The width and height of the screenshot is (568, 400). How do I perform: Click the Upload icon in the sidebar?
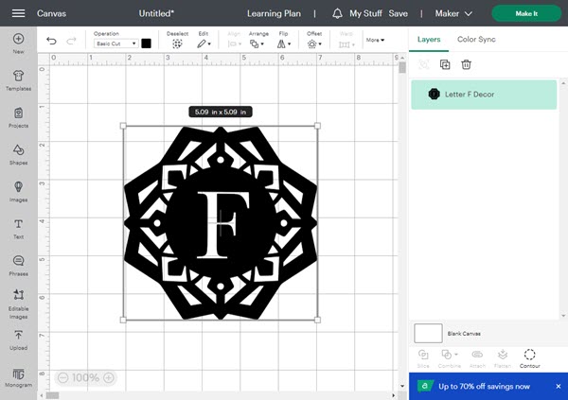click(x=18, y=339)
